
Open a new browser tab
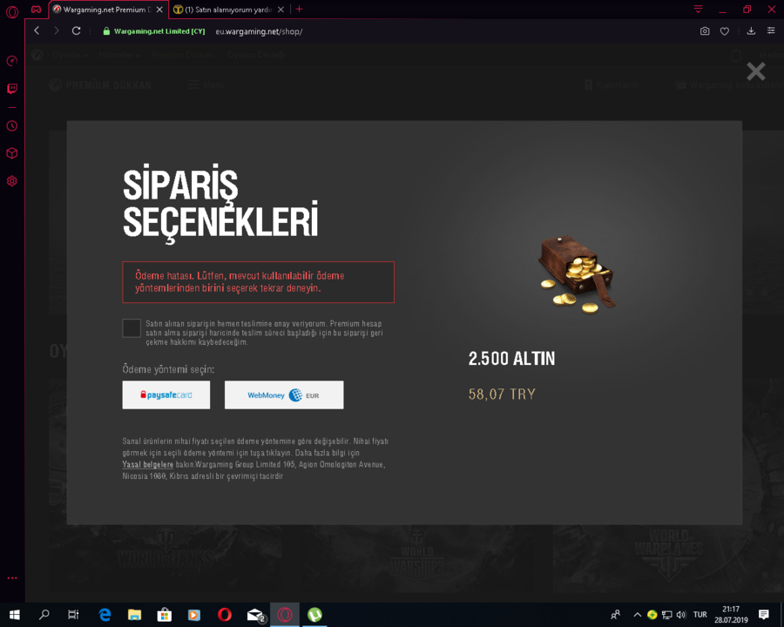[x=299, y=9]
